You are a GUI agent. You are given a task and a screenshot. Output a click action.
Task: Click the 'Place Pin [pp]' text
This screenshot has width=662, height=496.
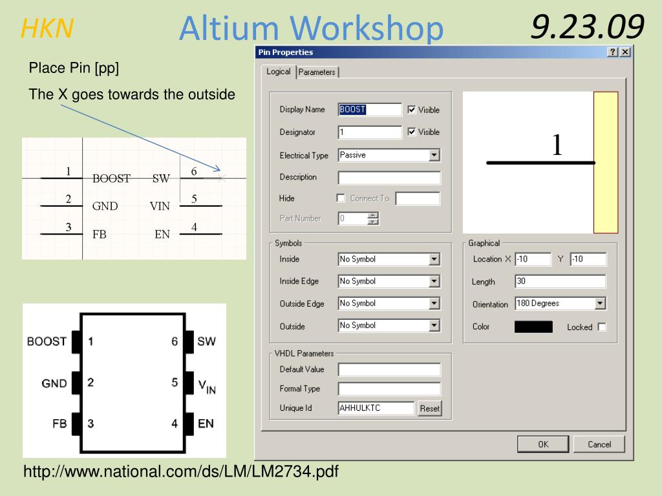74,68
